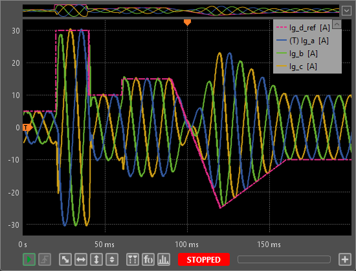Click the plus button to add signal
This screenshot has width=356, height=271.
345,259
